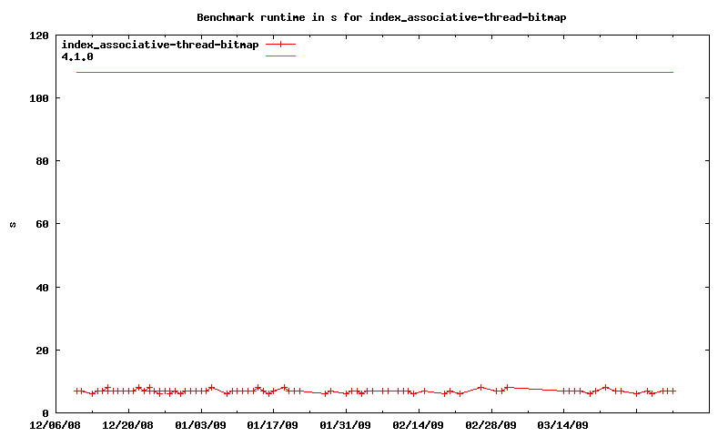Click the 01/31/09 date label
The height and width of the screenshot is (437, 728).
point(346,424)
